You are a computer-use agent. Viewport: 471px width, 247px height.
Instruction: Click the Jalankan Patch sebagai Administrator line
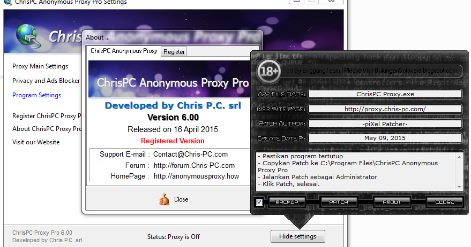click(318, 177)
